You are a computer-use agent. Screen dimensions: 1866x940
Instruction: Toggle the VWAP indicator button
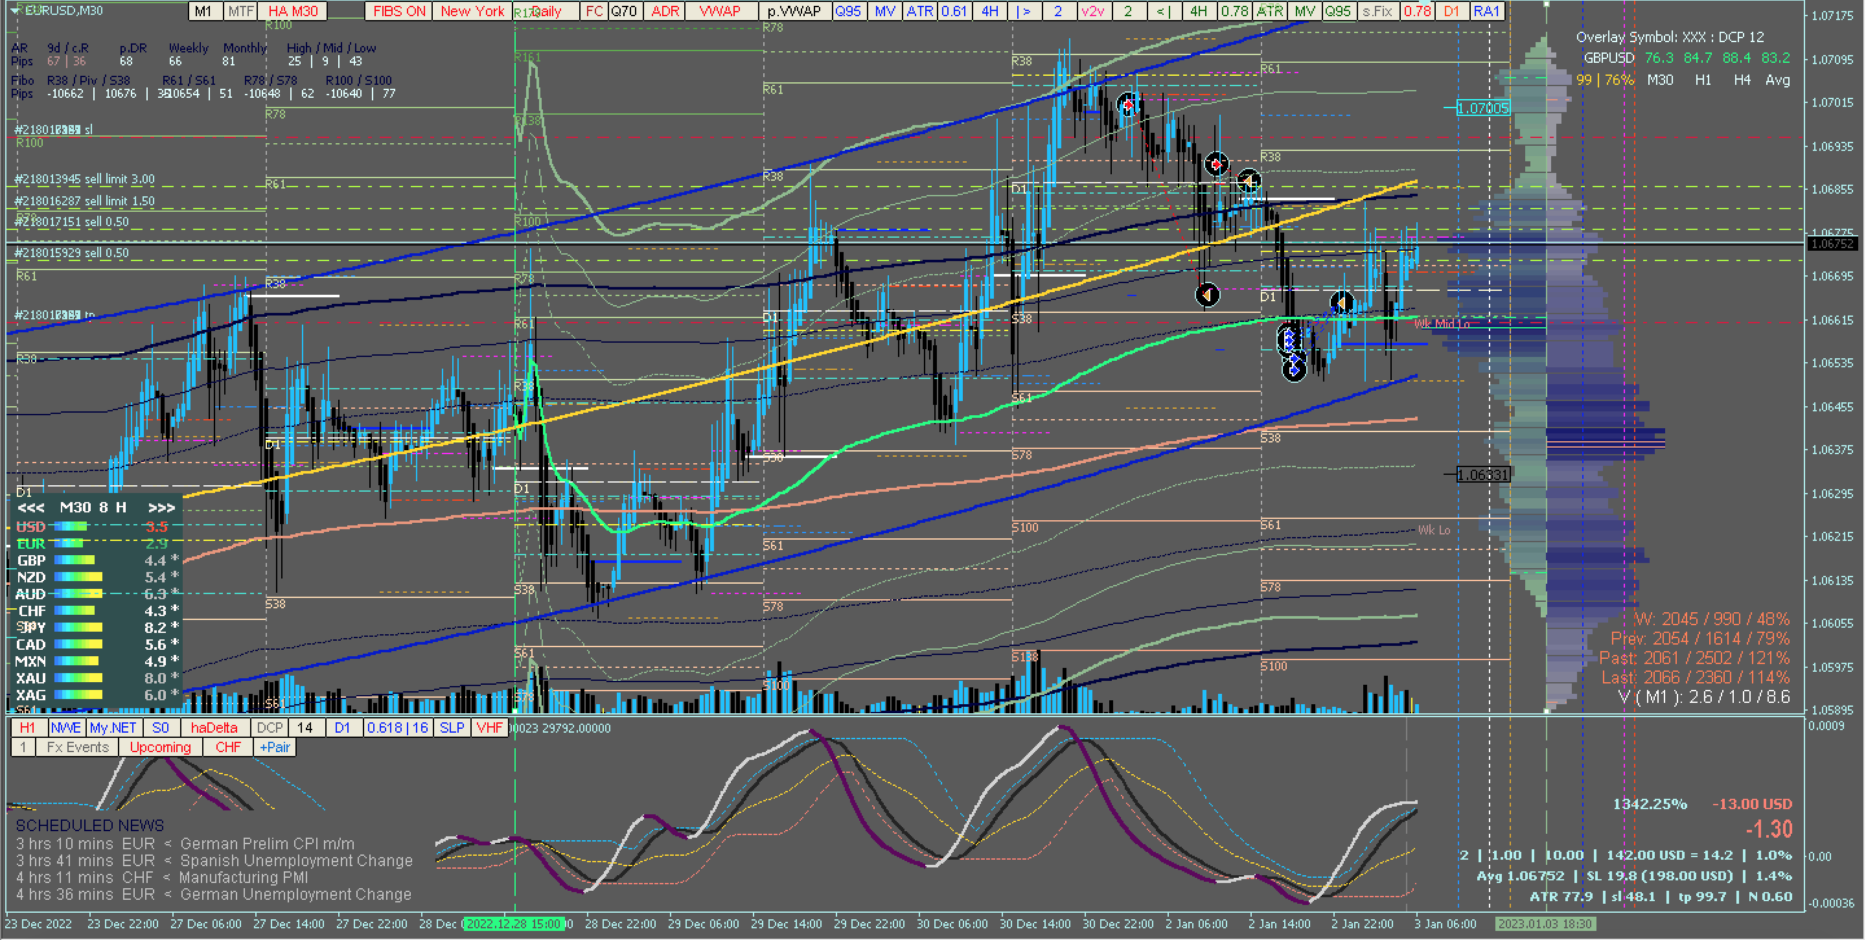(720, 11)
